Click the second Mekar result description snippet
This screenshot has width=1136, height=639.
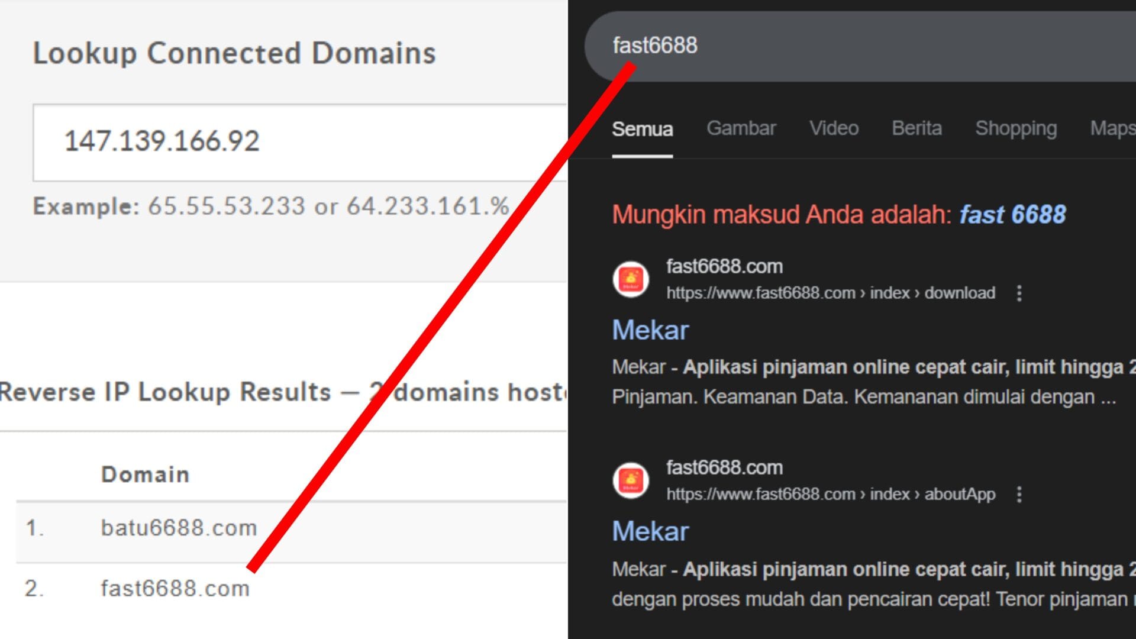[x=873, y=584]
